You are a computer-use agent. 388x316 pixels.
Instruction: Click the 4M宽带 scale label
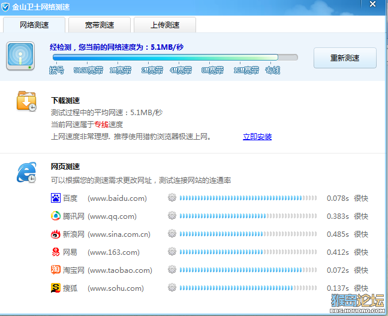click(x=181, y=71)
